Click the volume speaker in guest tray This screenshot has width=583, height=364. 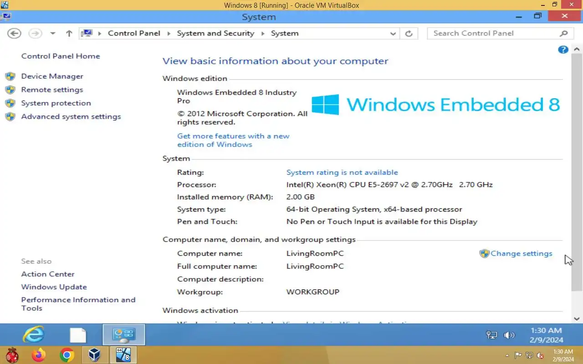click(509, 335)
